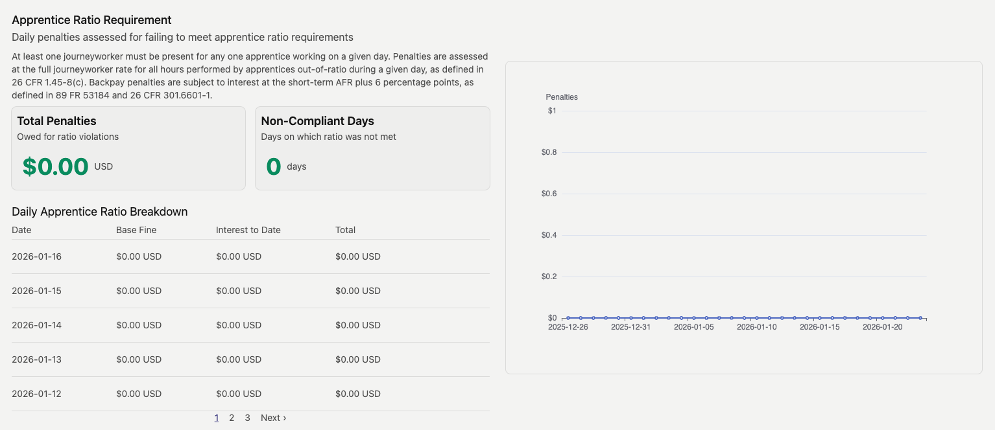Select page 1 in the pagination
The width and height of the screenshot is (995, 430).
coord(217,418)
